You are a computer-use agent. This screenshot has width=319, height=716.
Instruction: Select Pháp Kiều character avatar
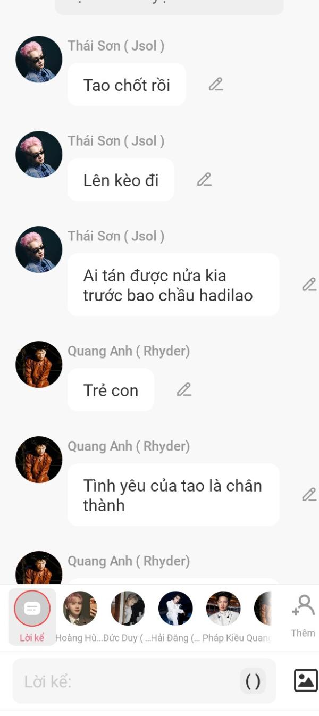pyautogui.click(x=223, y=608)
